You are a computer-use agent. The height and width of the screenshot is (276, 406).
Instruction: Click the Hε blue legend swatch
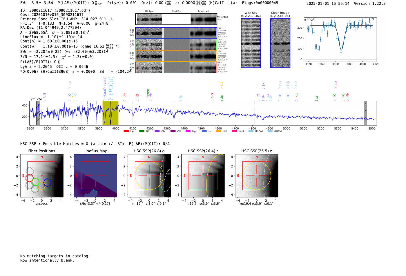[204, 131]
